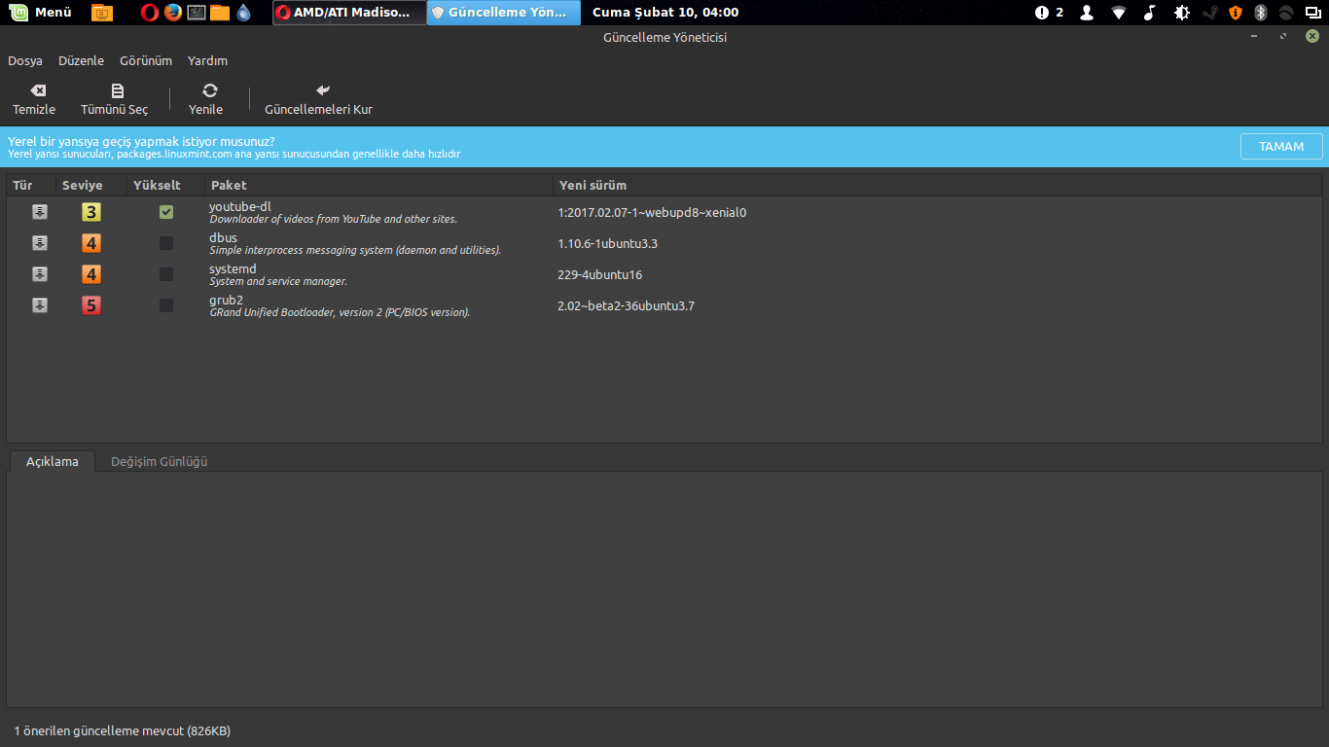Click the package type icon for systemd
Screen dimensions: 1329x747
[x=40, y=274]
